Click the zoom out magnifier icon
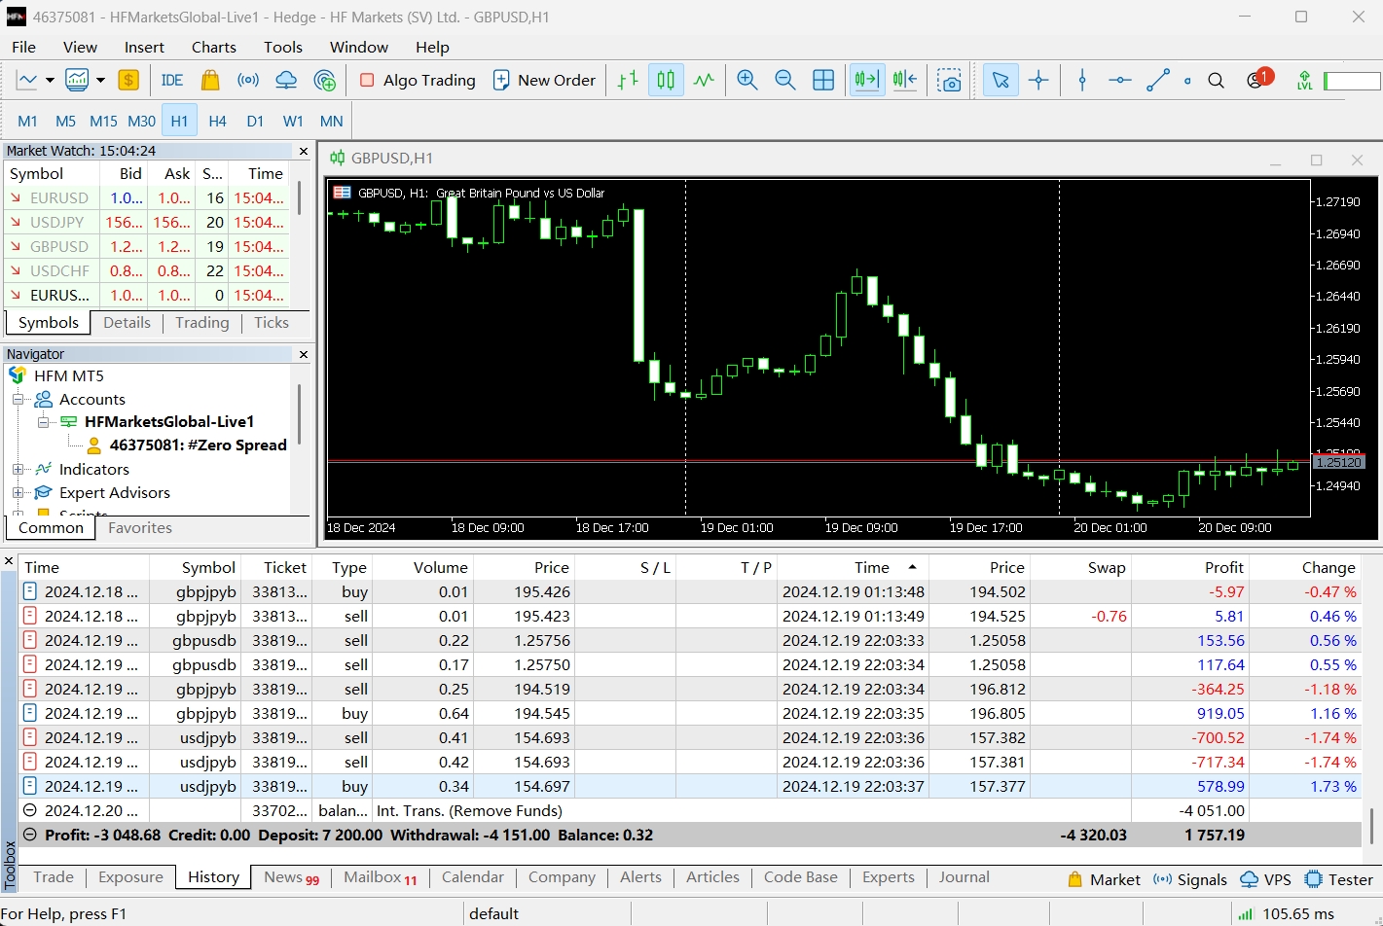 pos(784,81)
